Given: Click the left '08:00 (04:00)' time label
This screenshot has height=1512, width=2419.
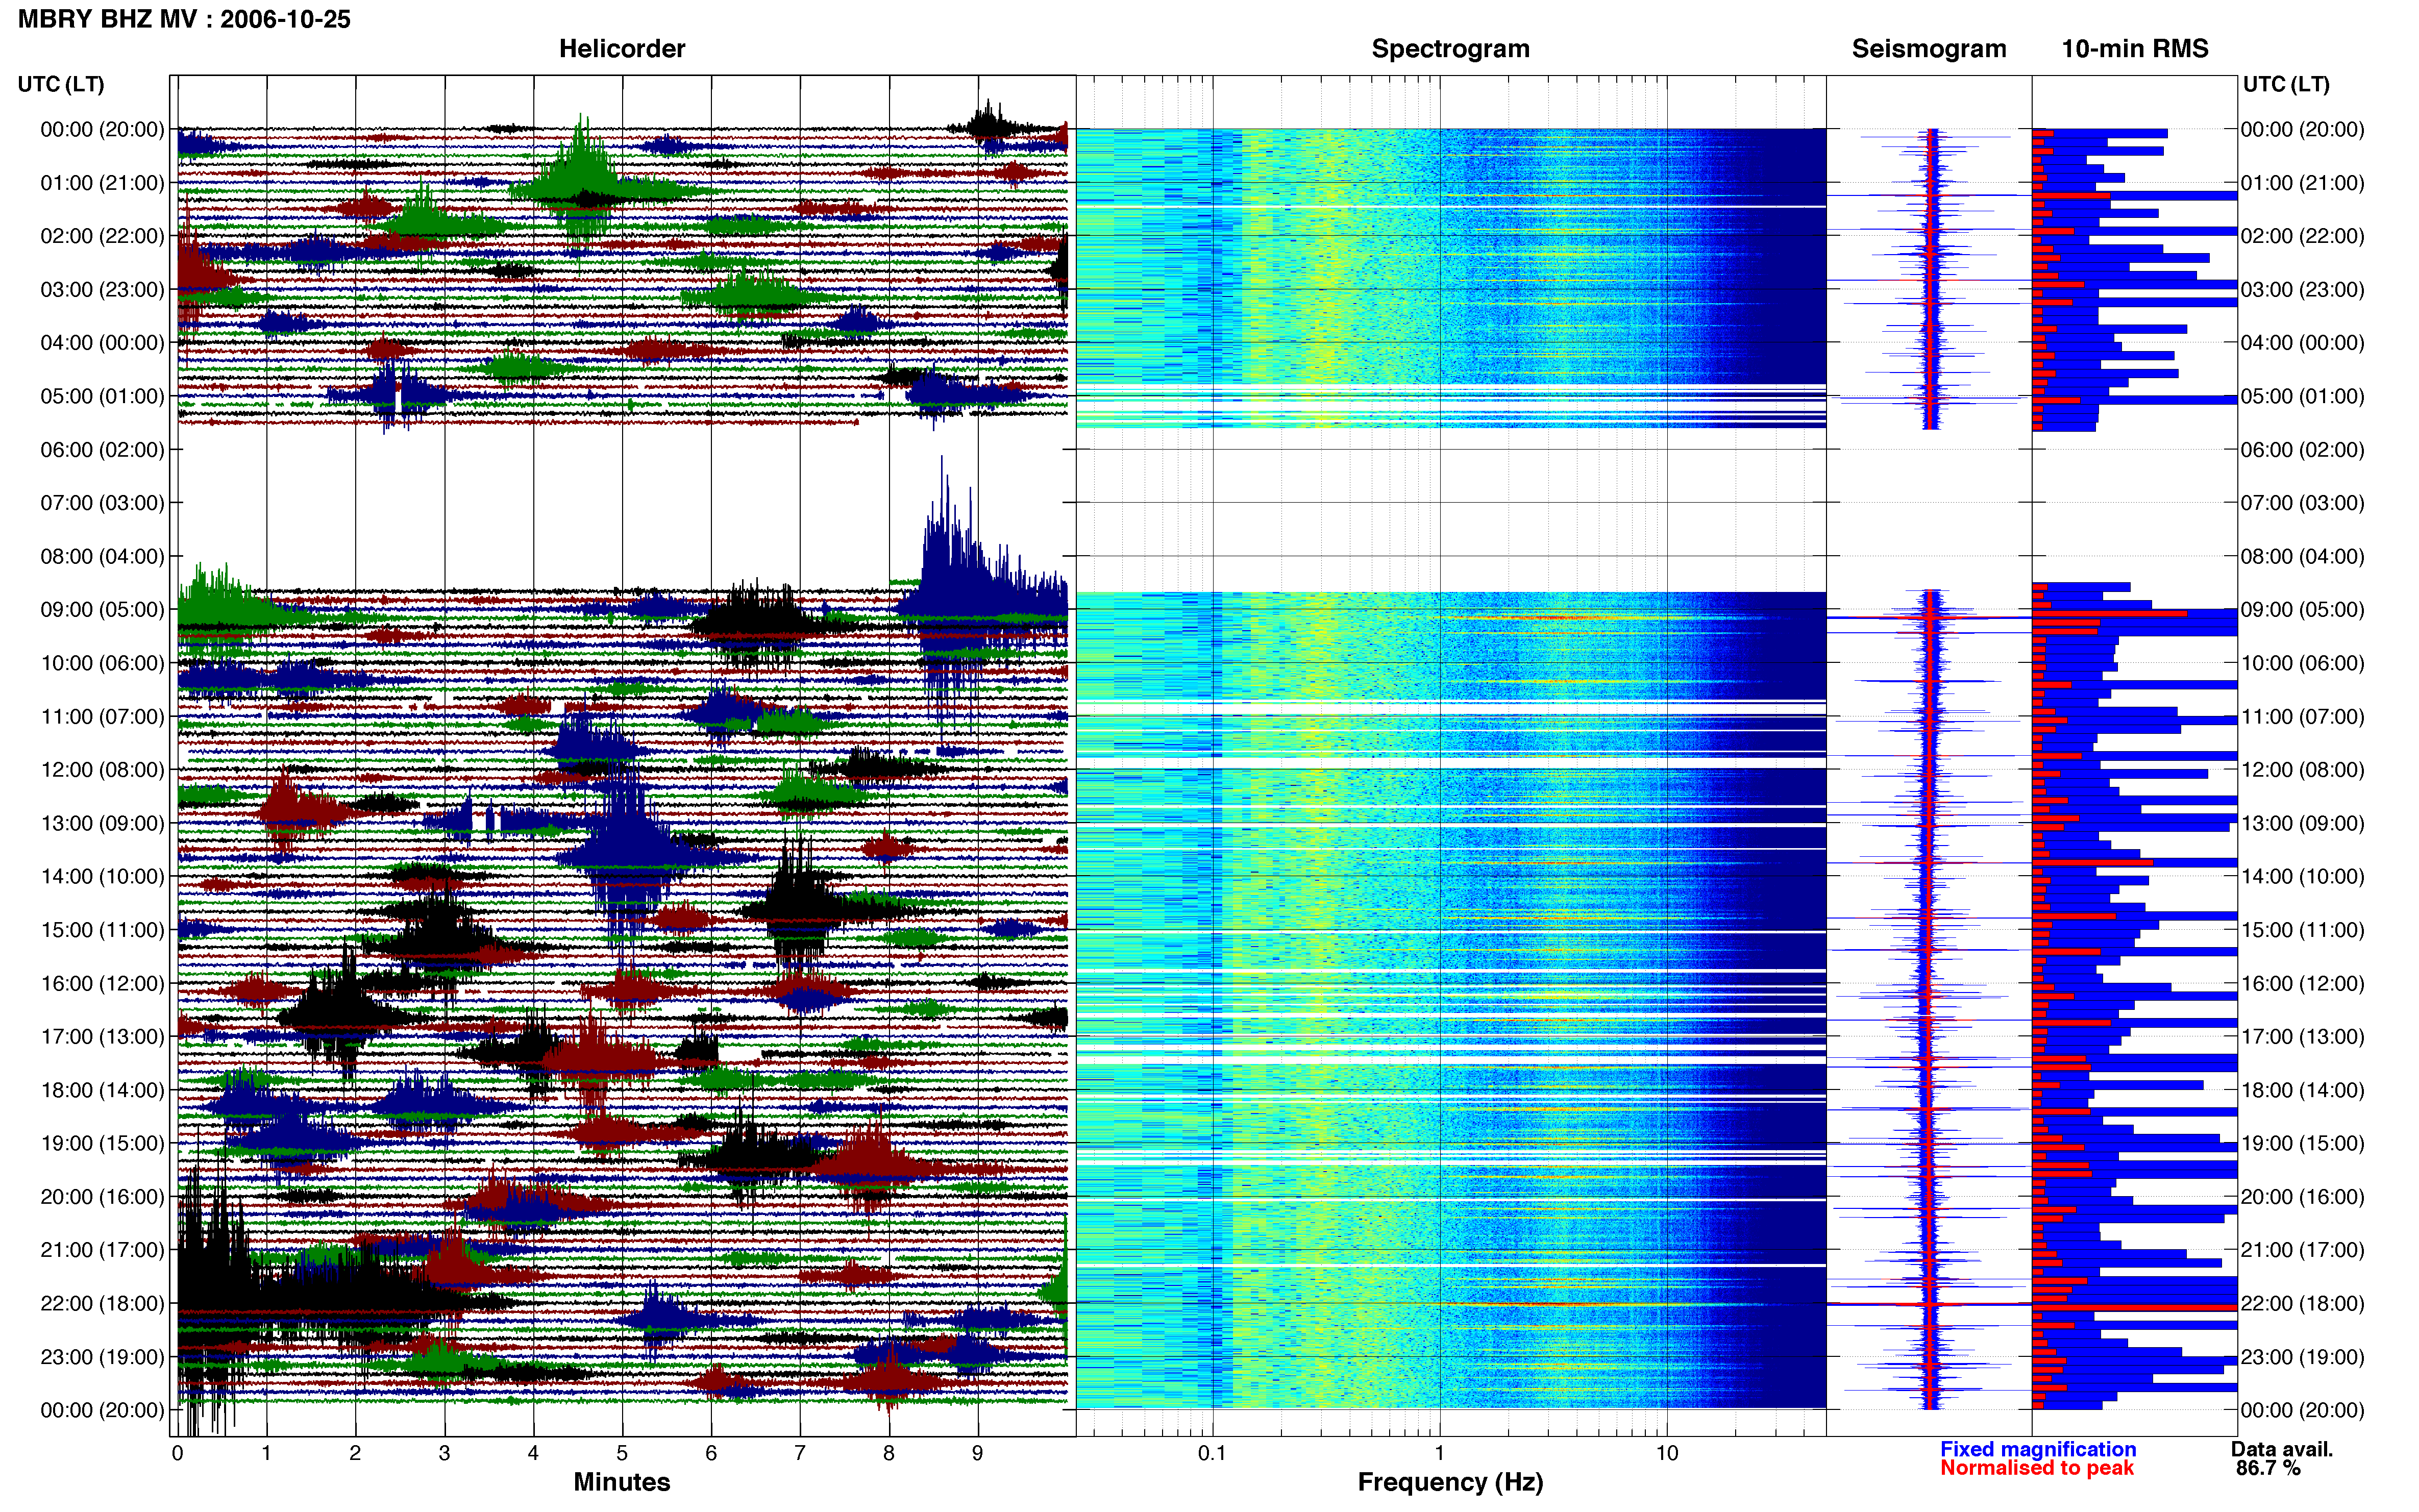Looking at the screenshot, I should (102, 556).
